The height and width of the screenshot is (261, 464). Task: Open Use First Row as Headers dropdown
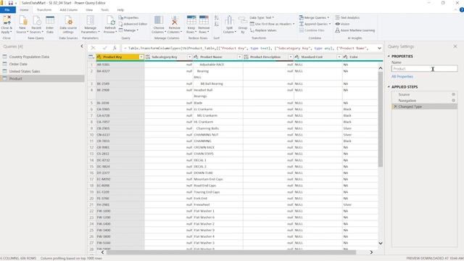(273, 24)
